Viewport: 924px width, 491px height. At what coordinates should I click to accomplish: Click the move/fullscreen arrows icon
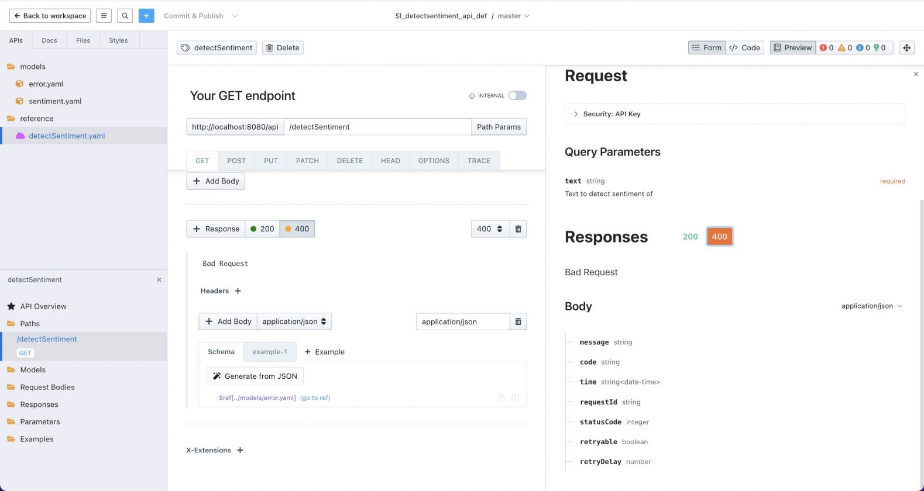click(x=906, y=48)
